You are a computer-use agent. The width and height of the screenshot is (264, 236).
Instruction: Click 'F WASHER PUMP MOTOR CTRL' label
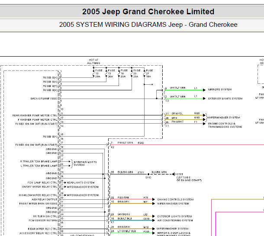[x=38, y=120]
